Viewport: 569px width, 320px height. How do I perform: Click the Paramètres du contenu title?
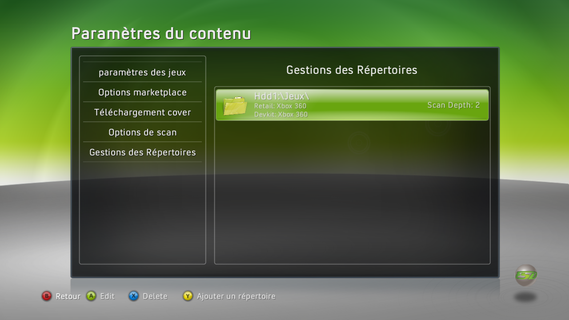[161, 33]
